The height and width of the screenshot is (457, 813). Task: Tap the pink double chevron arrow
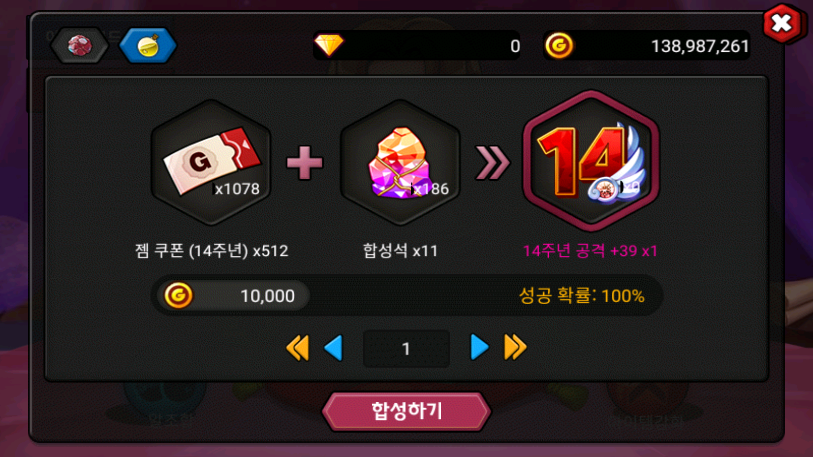pos(492,163)
